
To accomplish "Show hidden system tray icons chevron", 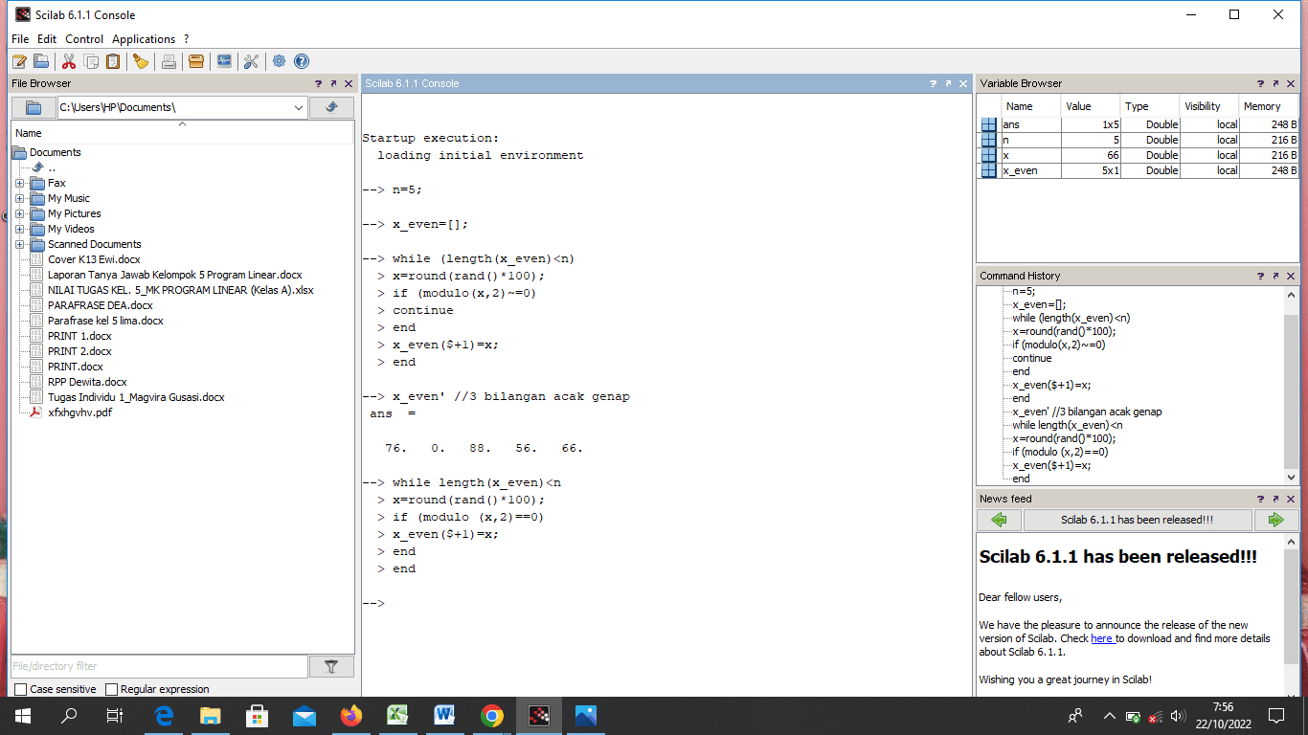I will [x=1109, y=716].
